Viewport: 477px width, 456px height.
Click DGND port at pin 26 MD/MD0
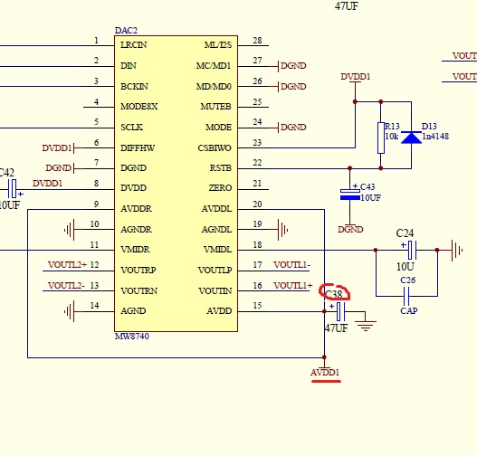292,86
